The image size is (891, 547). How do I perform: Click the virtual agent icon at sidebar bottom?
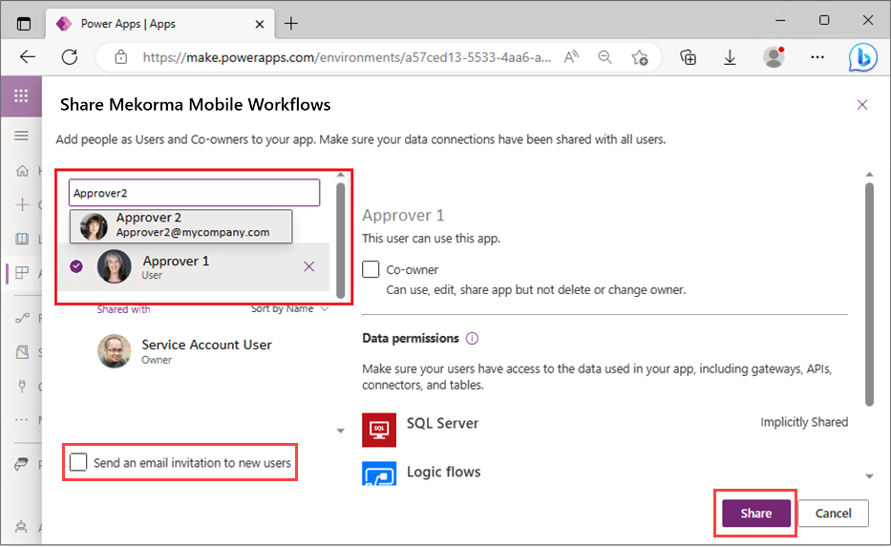(x=22, y=527)
